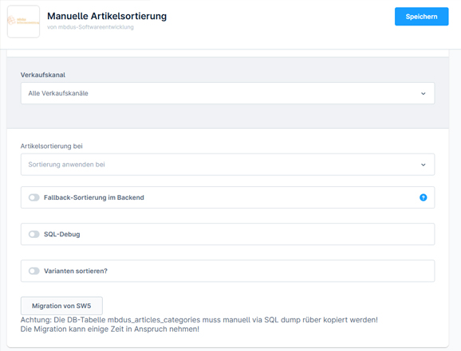The image size is (461, 351).
Task: Click the Fallback-Sortierung im Backend label
Action: (94, 197)
